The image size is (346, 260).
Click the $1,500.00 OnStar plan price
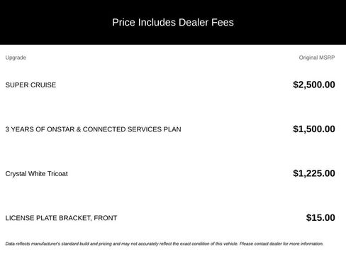pyautogui.click(x=314, y=129)
